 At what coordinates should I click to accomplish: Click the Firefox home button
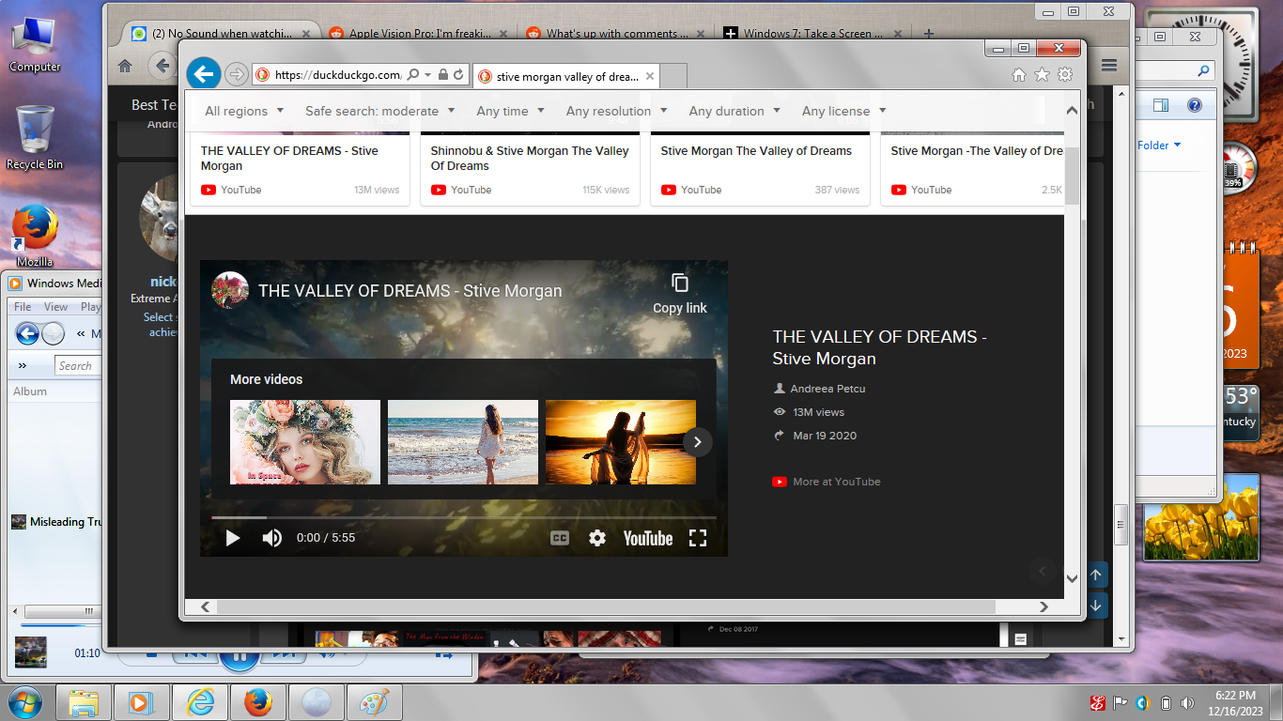[125, 66]
